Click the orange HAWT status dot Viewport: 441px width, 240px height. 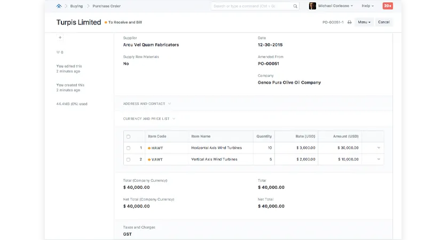[x=149, y=148]
